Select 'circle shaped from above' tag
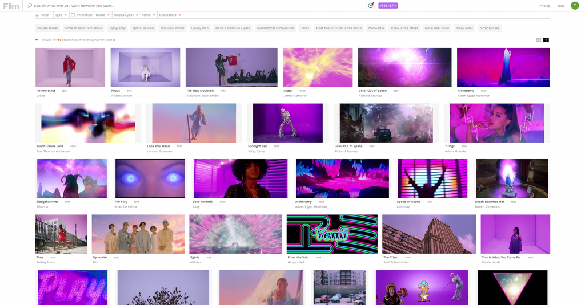Viewport: 585px width, 305px height. pyautogui.click(x=83, y=29)
